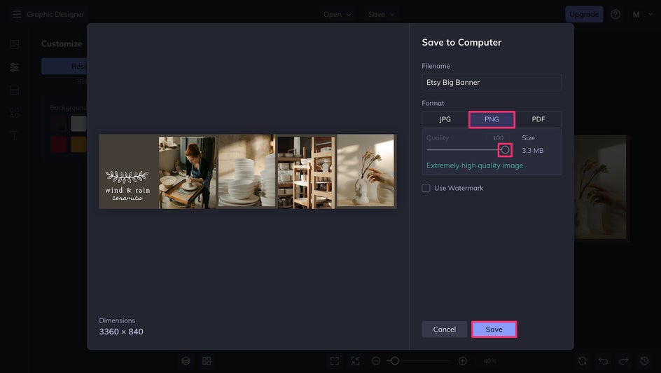Click the Upgrade button
The width and height of the screenshot is (661, 373).
(584, 14)
